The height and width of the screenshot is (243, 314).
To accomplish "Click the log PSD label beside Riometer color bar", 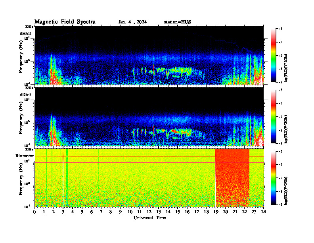I will [x=286, y=191].
